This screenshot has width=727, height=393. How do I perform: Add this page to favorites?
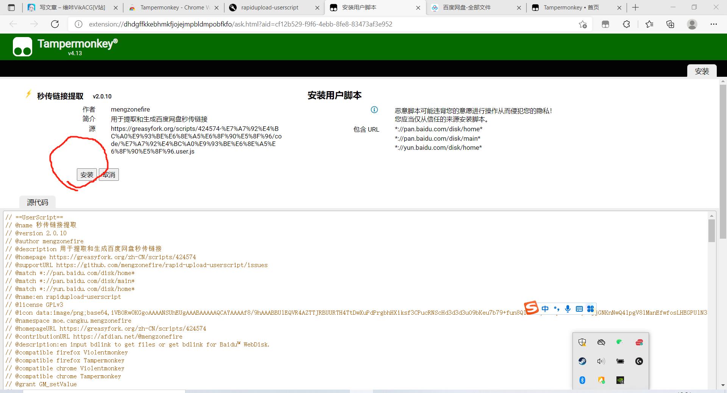(x=583, y=24)
